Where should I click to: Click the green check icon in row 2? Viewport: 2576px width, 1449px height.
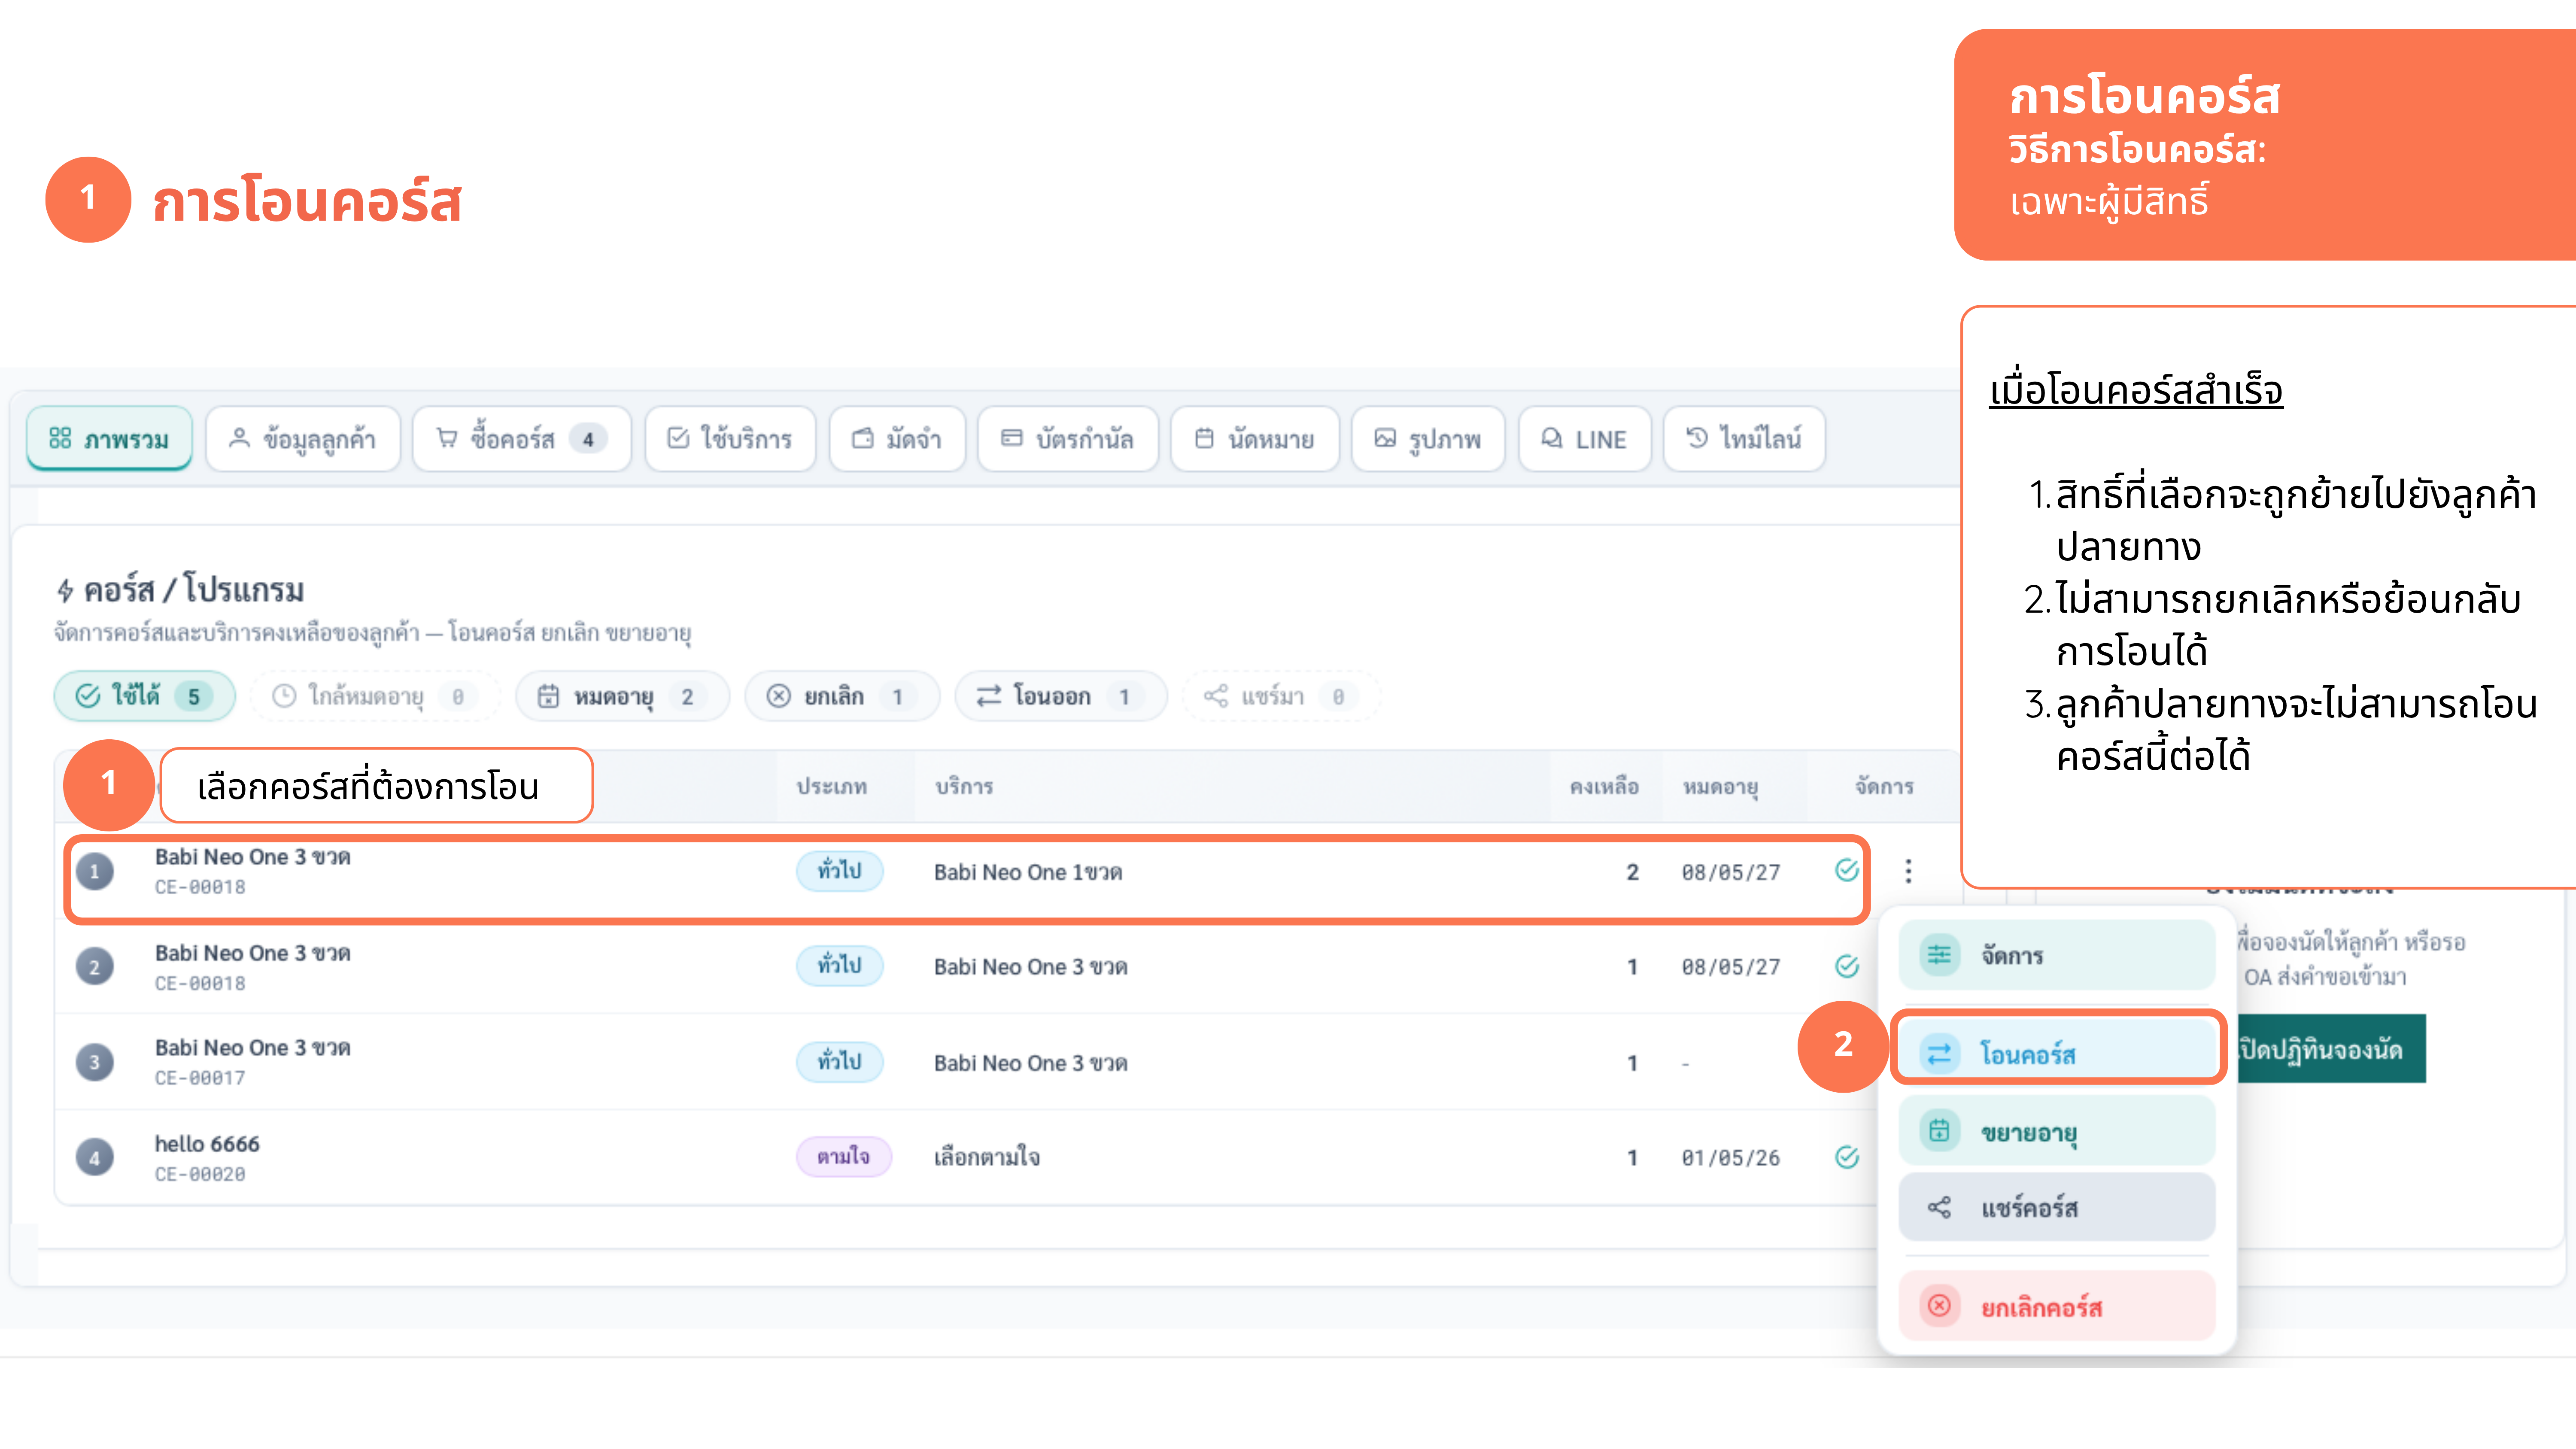coord(1847,966)
